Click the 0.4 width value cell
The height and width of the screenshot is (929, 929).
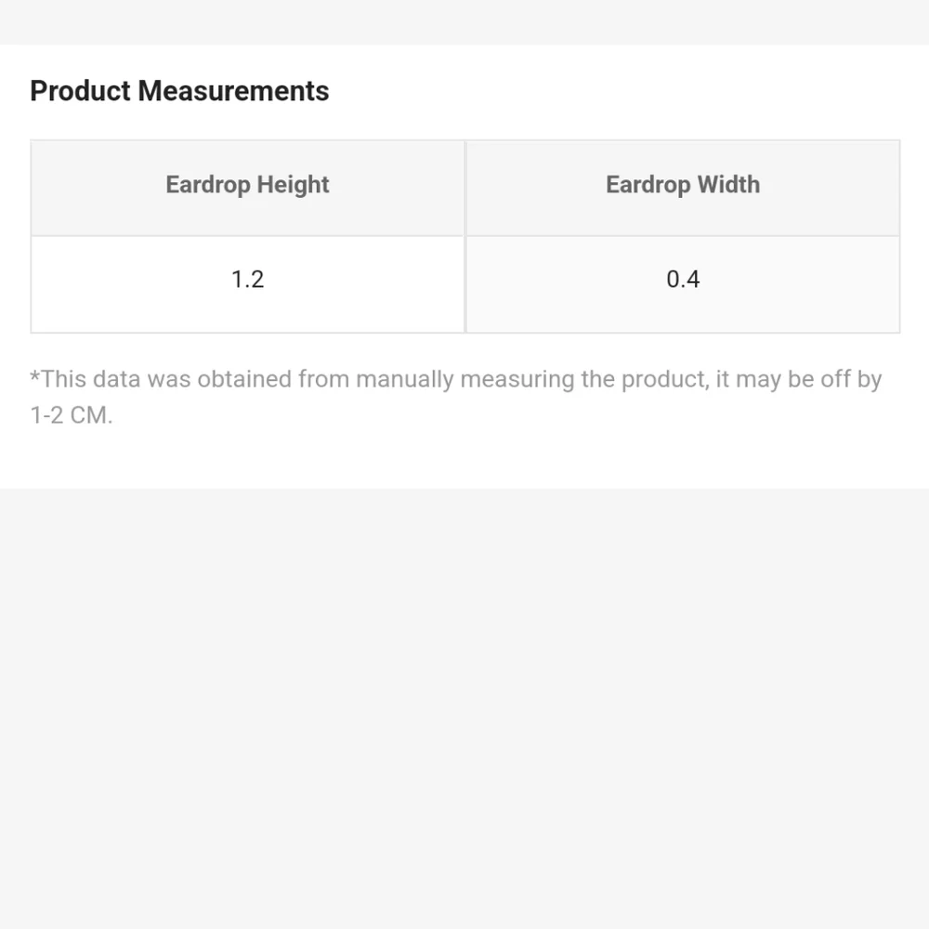683,280
